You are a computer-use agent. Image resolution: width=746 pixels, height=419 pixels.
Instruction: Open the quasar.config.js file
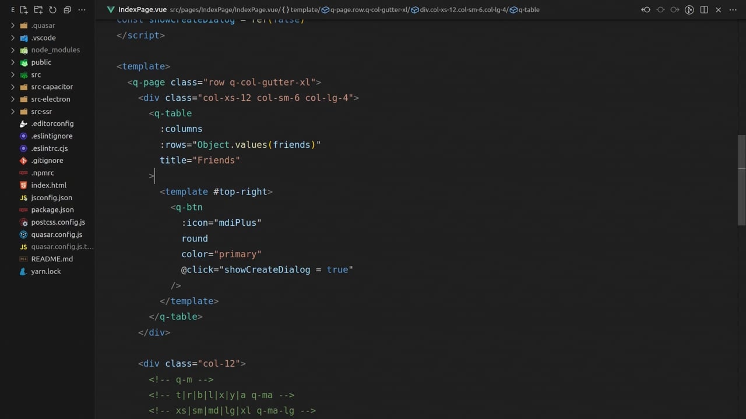pos(57,234)
